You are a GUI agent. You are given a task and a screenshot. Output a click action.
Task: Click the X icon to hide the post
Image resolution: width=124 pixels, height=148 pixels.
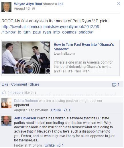pos(119,3)
